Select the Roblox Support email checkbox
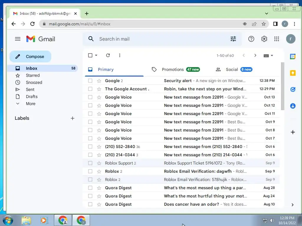The width and height of the screenshot is (302, 226). click(x=90, y=163)
